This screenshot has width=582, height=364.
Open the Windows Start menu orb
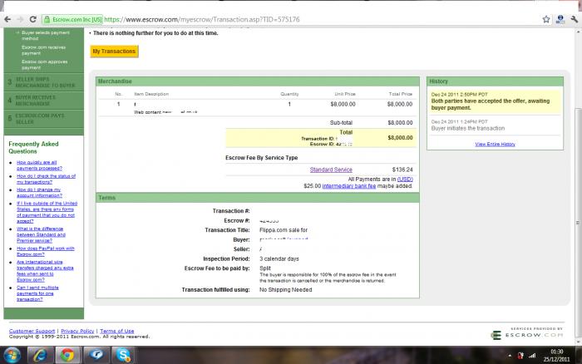coord(12,356)
